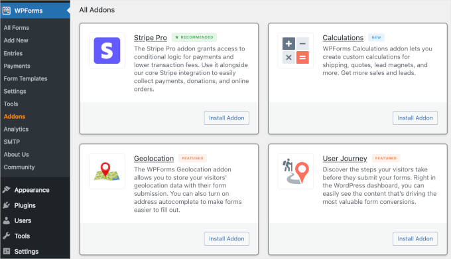Open the main Settings admin menu
This screenshot has height=259, width=451.
[x=26, y=252]
